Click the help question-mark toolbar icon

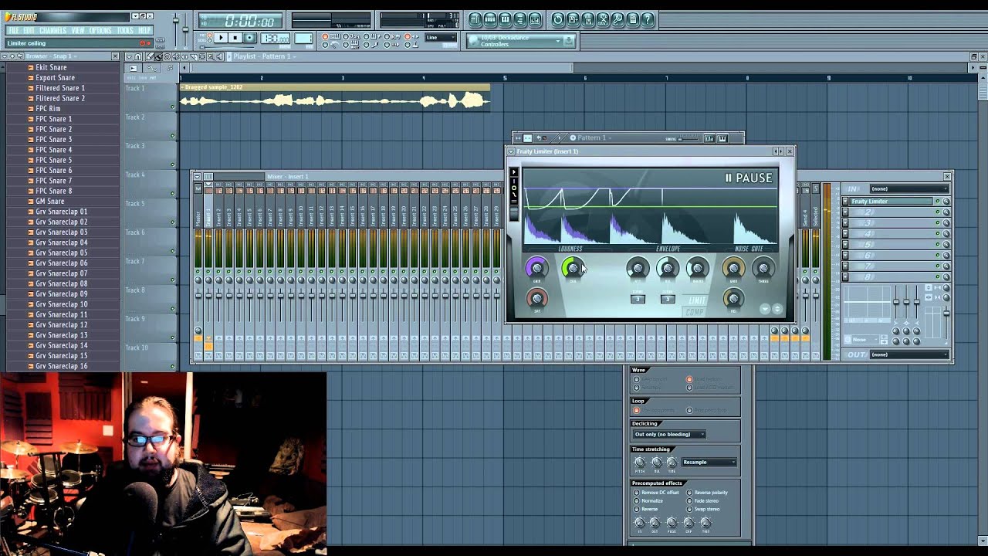coord(648,19)
